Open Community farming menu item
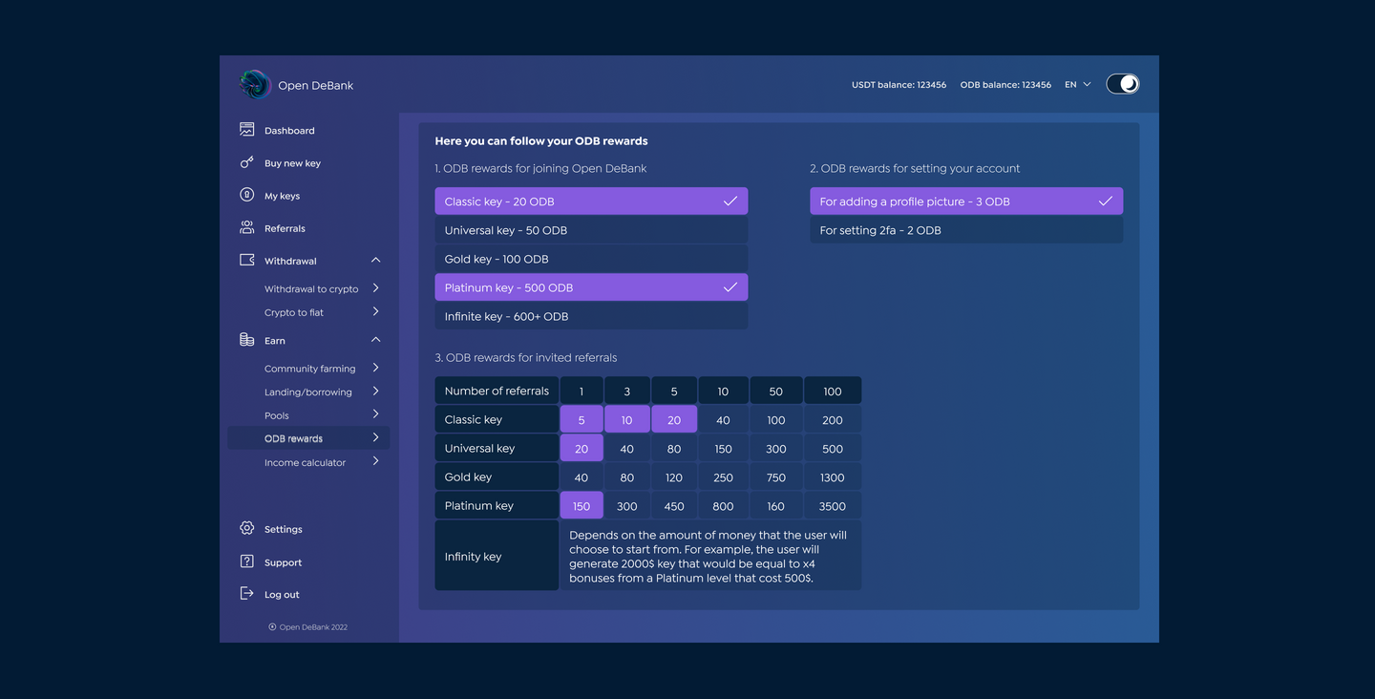 [309, 369]
